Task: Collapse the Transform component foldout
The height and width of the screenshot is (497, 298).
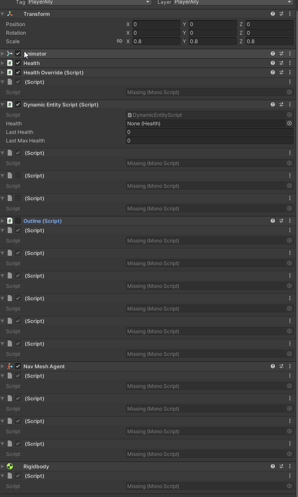Action: click(3, 14)
